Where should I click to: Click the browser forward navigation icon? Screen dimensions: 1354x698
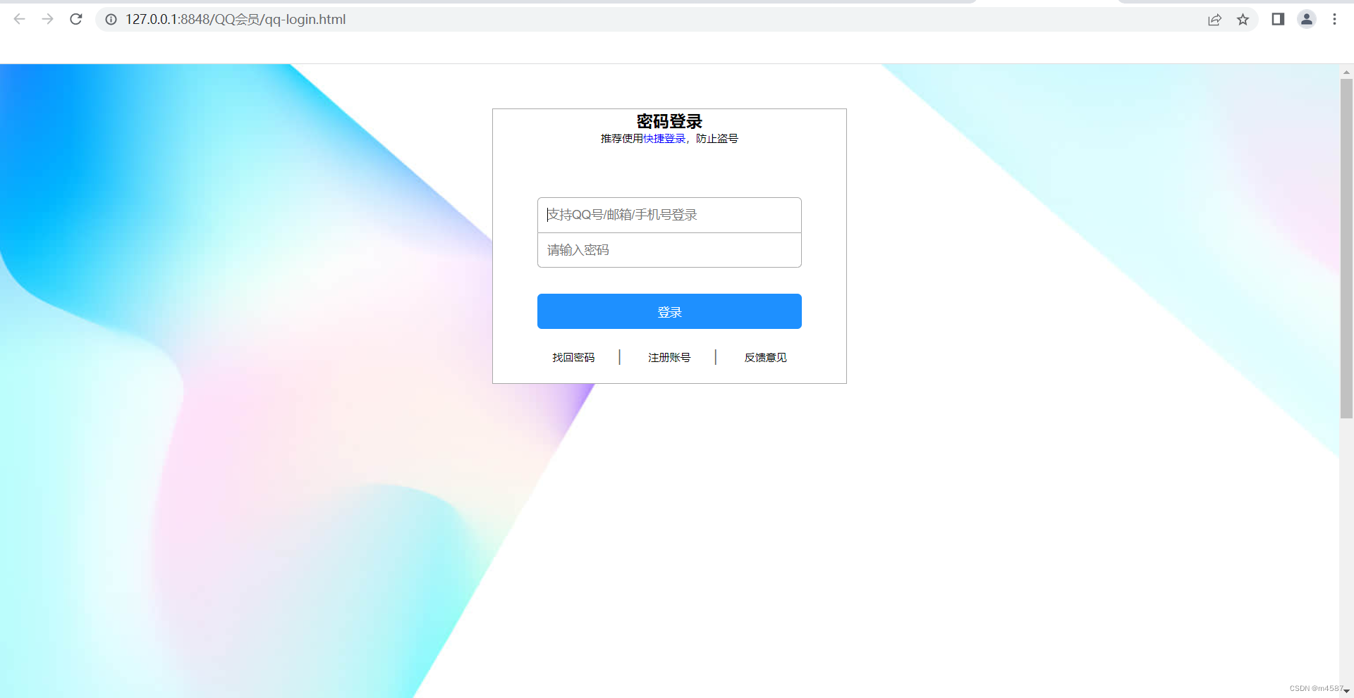[x=47, y=19]
